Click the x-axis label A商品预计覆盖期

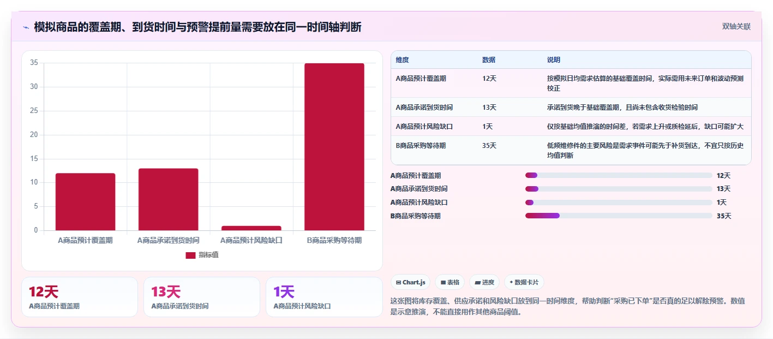click(x=85, y=240)
